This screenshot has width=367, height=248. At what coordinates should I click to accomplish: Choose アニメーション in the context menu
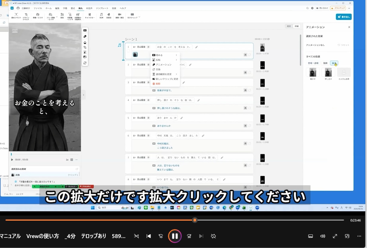pos(165,65)
